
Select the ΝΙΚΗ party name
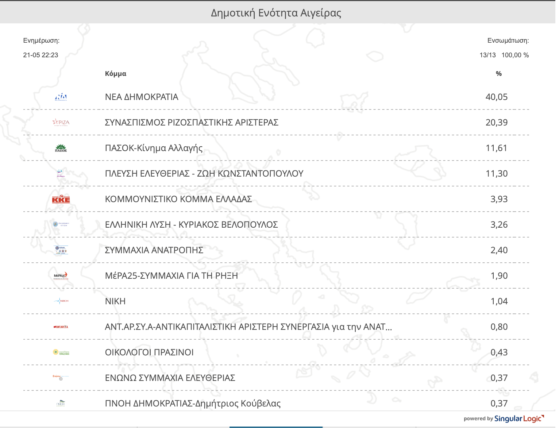[x=115, y=301]
